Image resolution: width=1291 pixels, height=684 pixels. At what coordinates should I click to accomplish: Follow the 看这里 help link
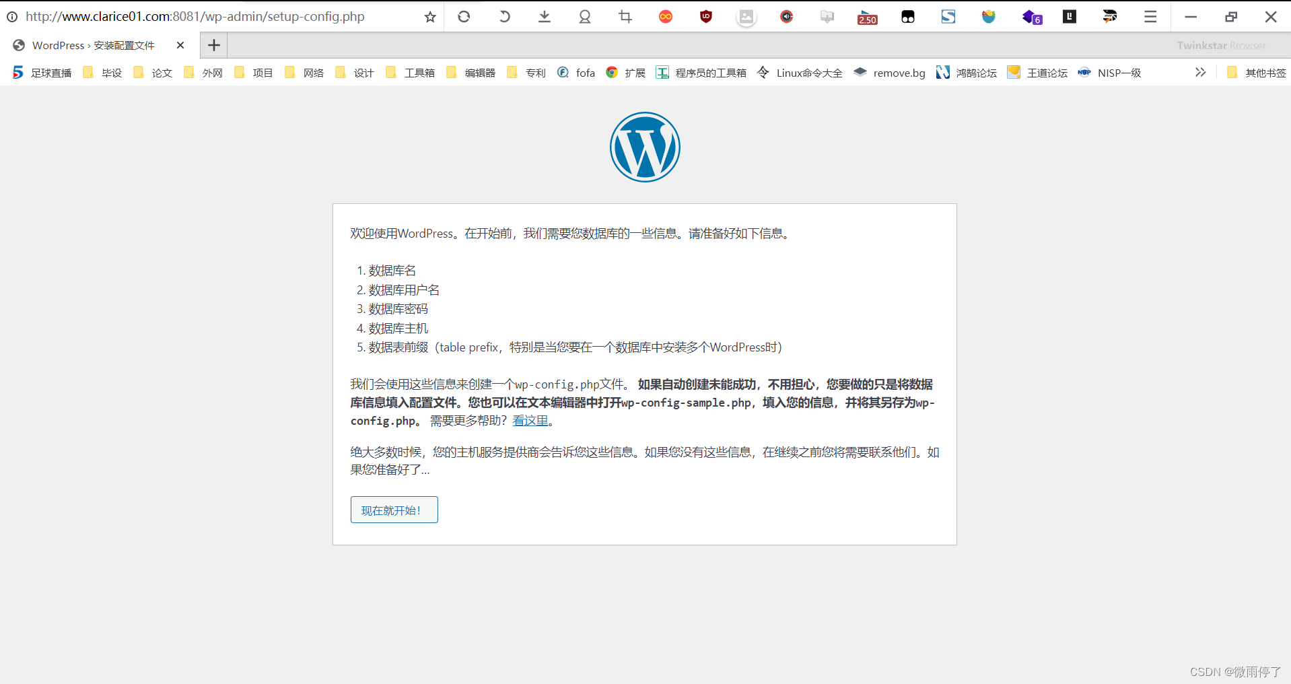click(x=530, y=421)
